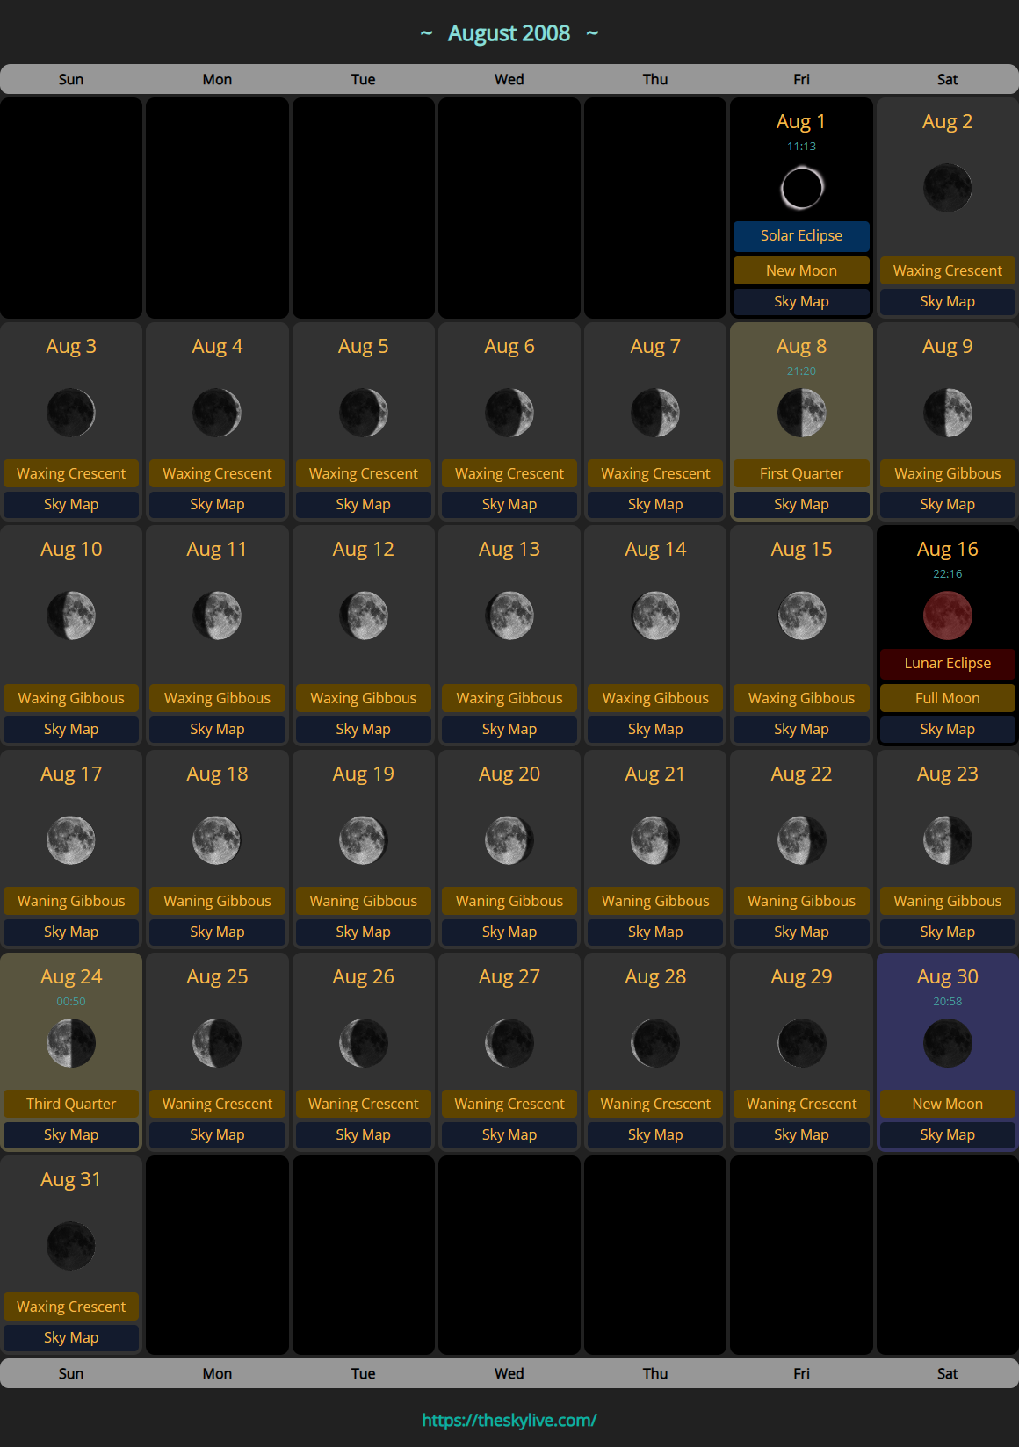The width and height of the screenshot is (1019, 1447).
Task: Select the first quarter moon image on Aug 8
Action: point(801,413)
